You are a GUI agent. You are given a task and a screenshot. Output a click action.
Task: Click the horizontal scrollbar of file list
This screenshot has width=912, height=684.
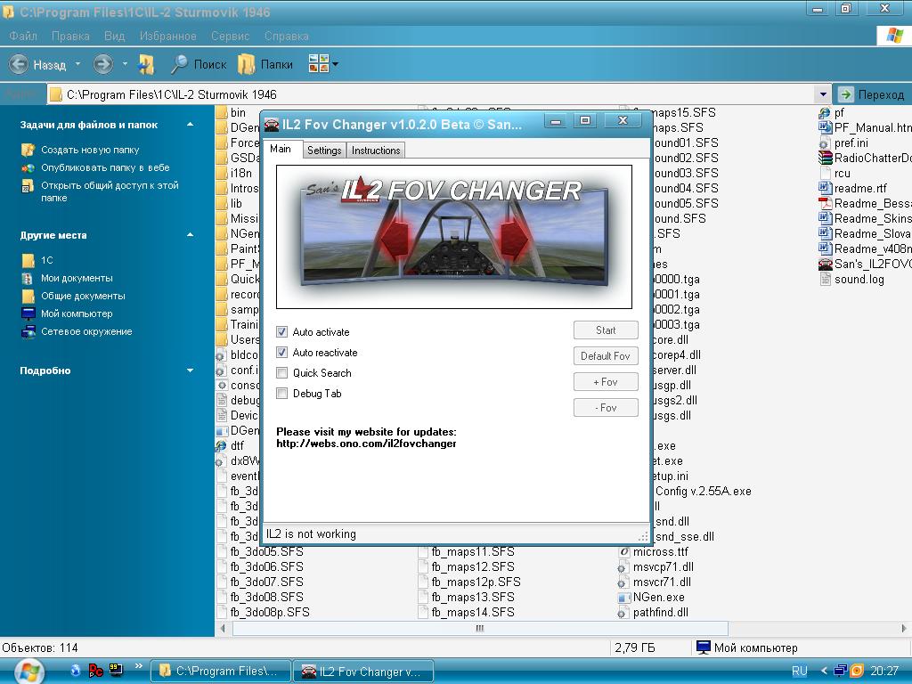coord(480,628)
